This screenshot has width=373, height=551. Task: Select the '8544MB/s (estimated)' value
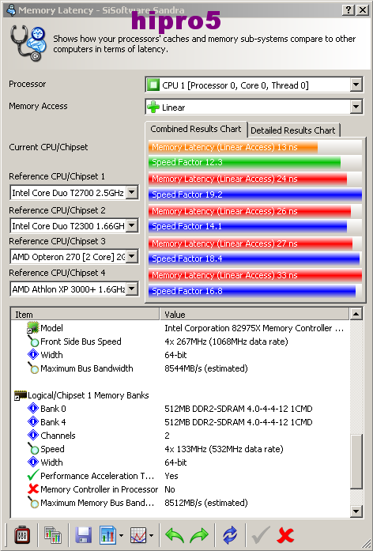click(206, 368)
